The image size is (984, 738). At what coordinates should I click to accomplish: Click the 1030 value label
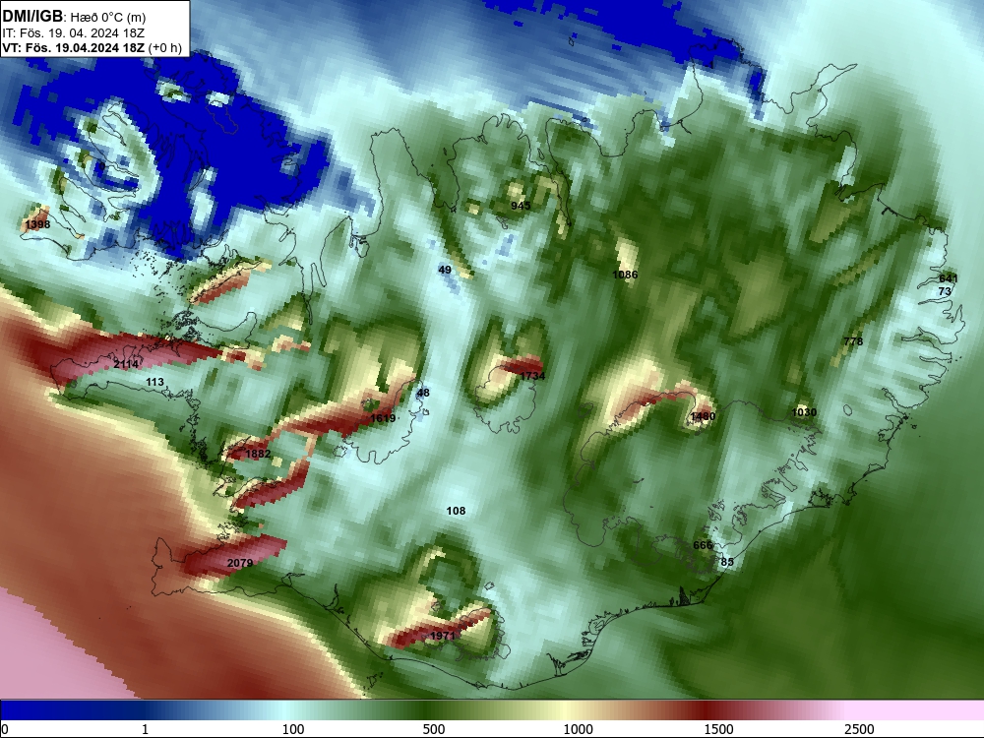pos(804,412)
